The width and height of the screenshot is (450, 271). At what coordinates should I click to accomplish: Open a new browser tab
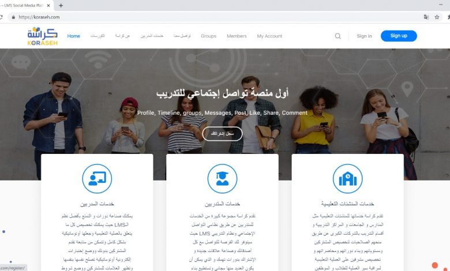[x=61, y=5]
